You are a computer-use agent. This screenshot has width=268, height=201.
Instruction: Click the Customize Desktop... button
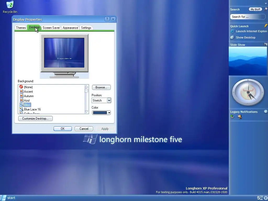[35, 119]
